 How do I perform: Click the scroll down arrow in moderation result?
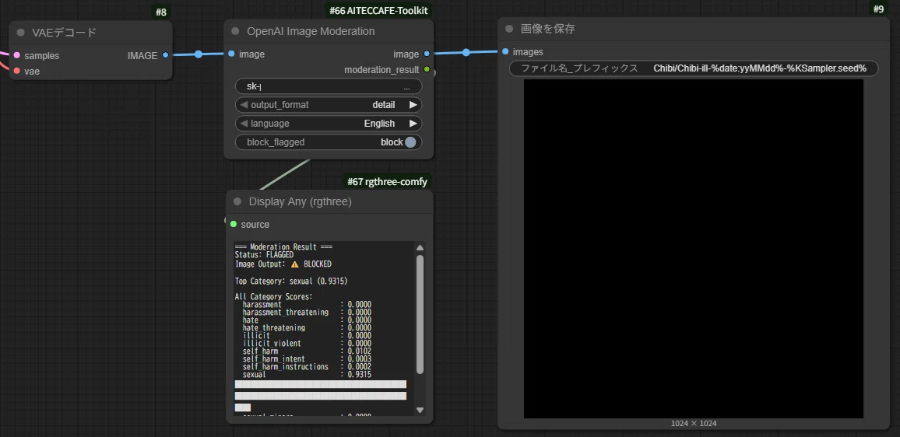[x=420, y=410]
